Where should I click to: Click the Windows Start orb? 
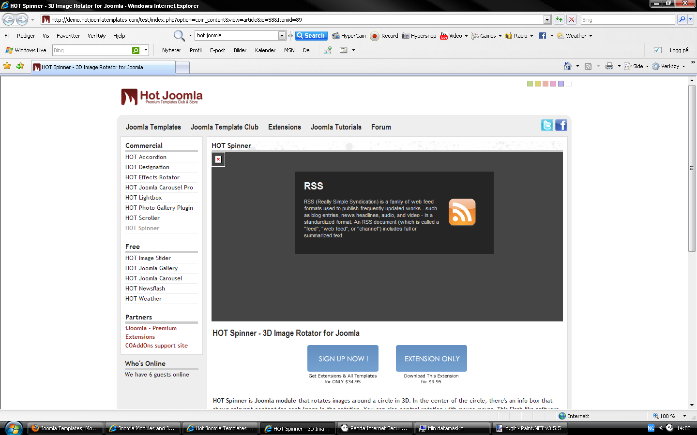tap(13, 428)
